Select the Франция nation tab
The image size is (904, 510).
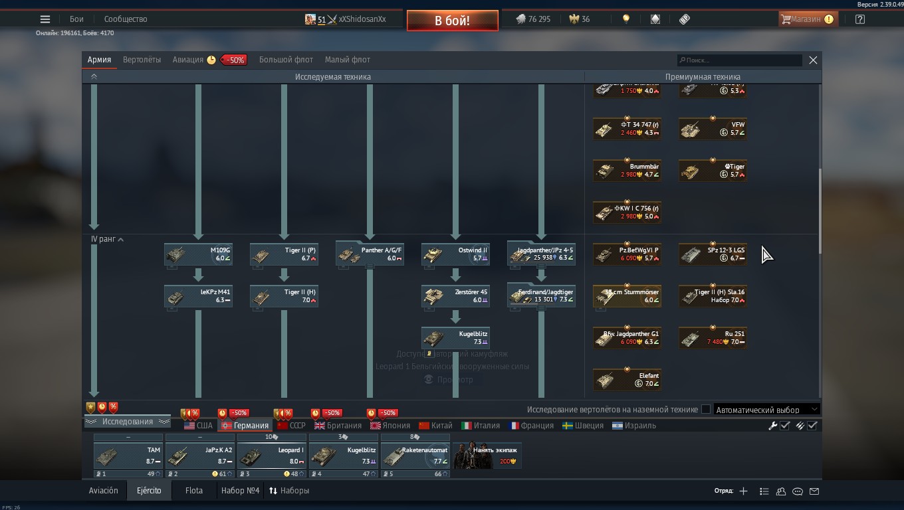530,426
